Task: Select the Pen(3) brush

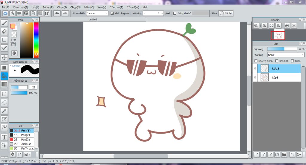Action: coord(22,140)
